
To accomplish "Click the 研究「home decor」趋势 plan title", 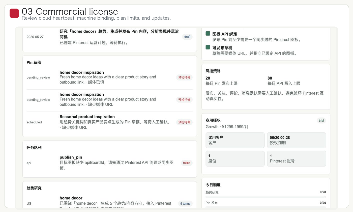I will pyautogui.click(x=119, y=34).
